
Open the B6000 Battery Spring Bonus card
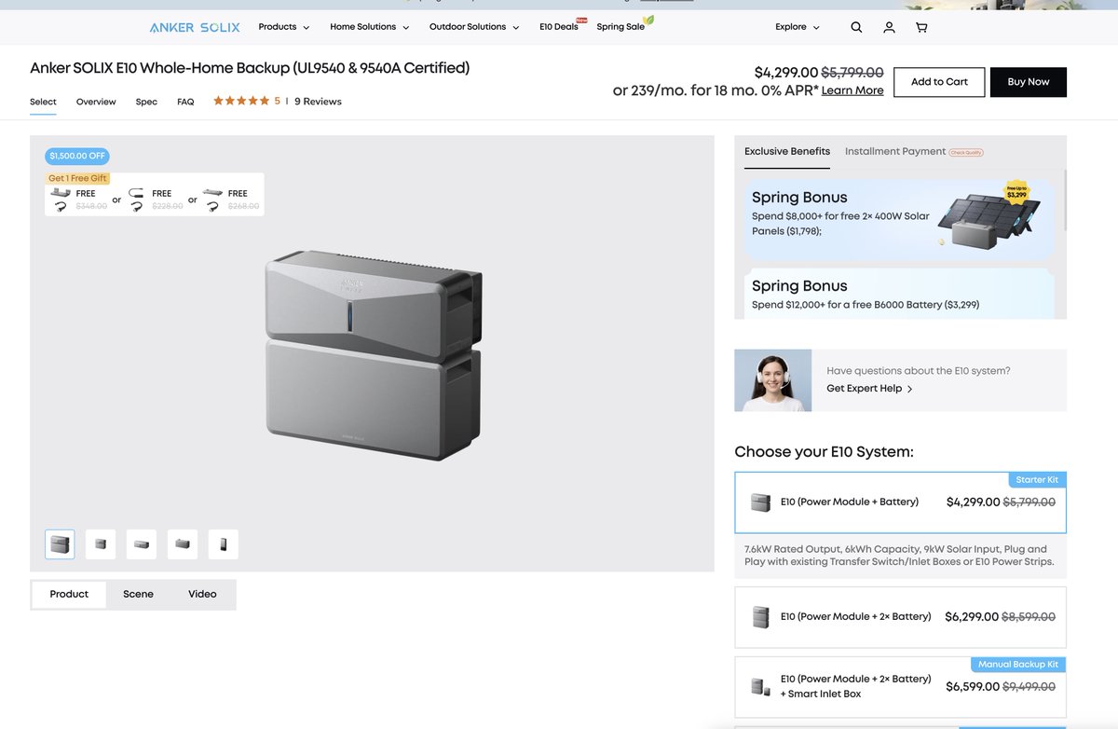[x=900, y=294]
